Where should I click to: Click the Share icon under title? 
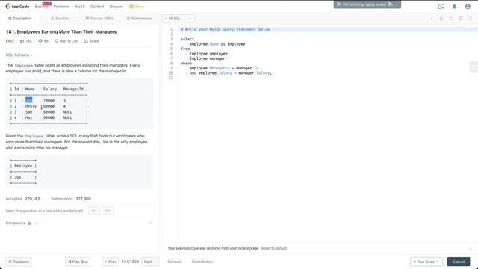click(86, 41)
